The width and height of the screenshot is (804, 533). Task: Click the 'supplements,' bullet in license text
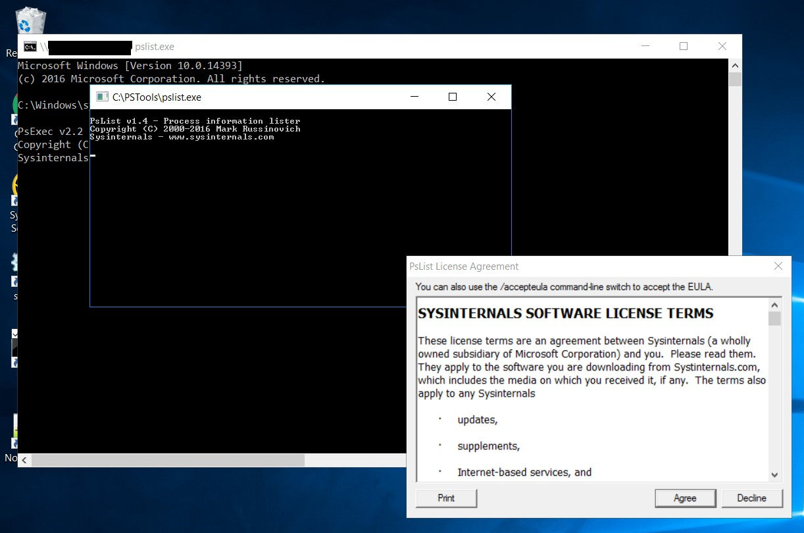pyautogui.click(x=489, y=446)
